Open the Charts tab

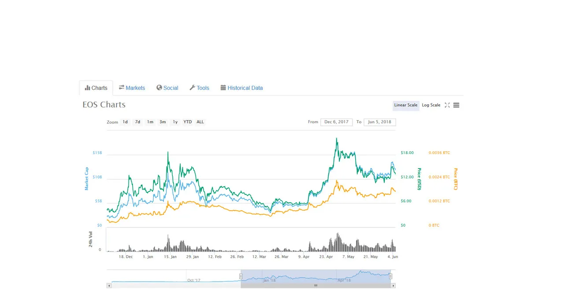coord(96,88)
